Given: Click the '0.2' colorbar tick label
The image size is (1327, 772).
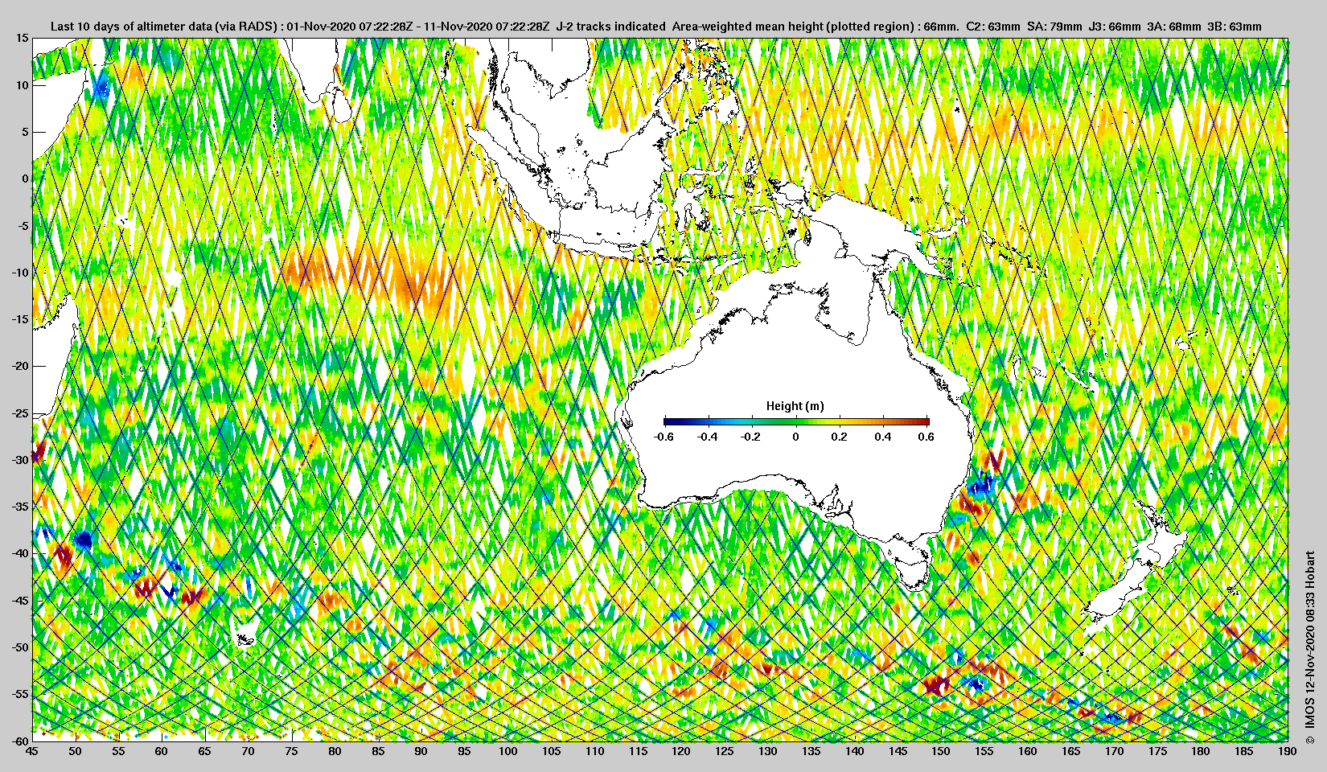Looking at the screenshot, I should (x=839, y=437).
